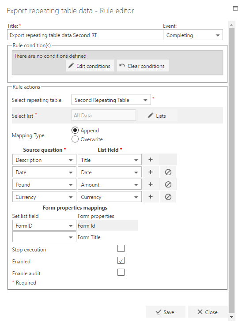Open the Amount list field dropdown

(x=110, y=184)
